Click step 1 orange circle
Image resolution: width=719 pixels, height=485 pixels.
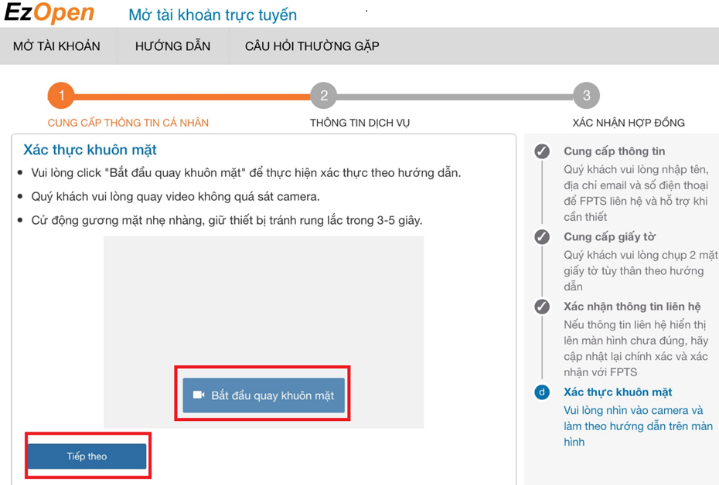tap(61, 96)
